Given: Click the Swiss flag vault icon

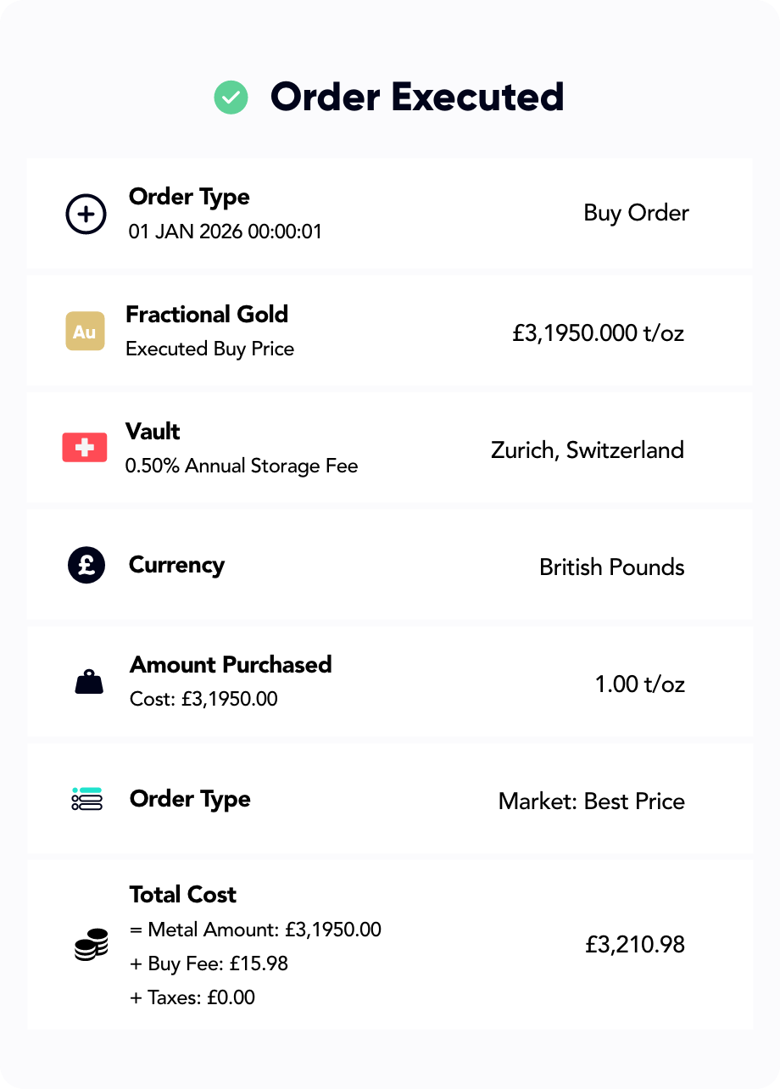Looking at the screenshot, I should click(85, 448).
